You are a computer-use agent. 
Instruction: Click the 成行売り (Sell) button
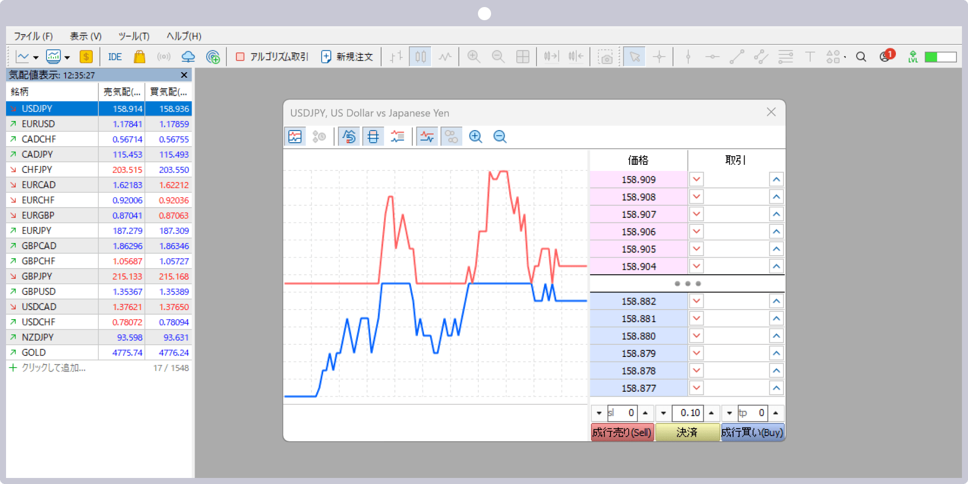[x=622, y=433]
